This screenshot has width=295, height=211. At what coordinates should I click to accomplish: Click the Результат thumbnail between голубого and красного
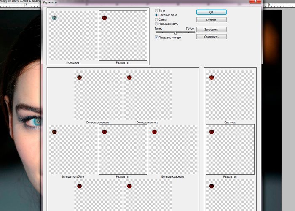tap(123, 149)
